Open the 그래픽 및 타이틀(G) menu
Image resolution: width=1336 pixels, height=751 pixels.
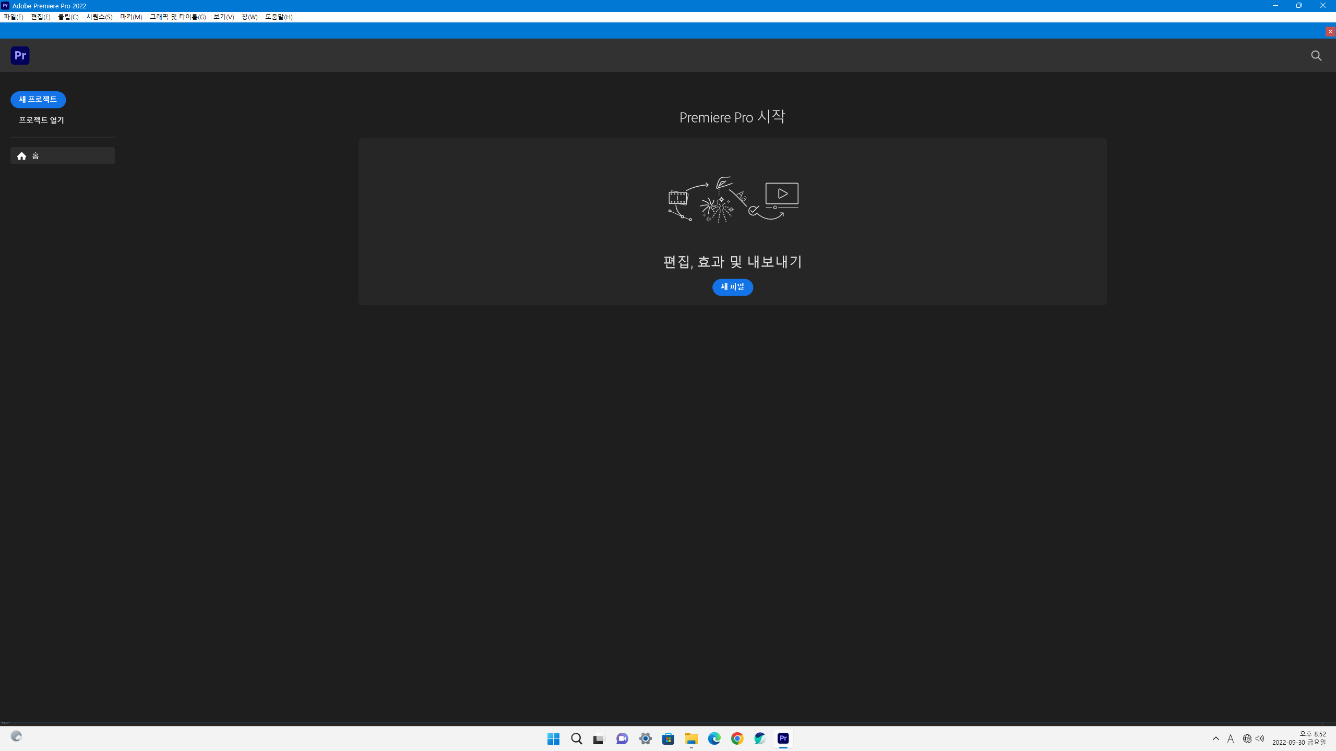click(177, 17)
